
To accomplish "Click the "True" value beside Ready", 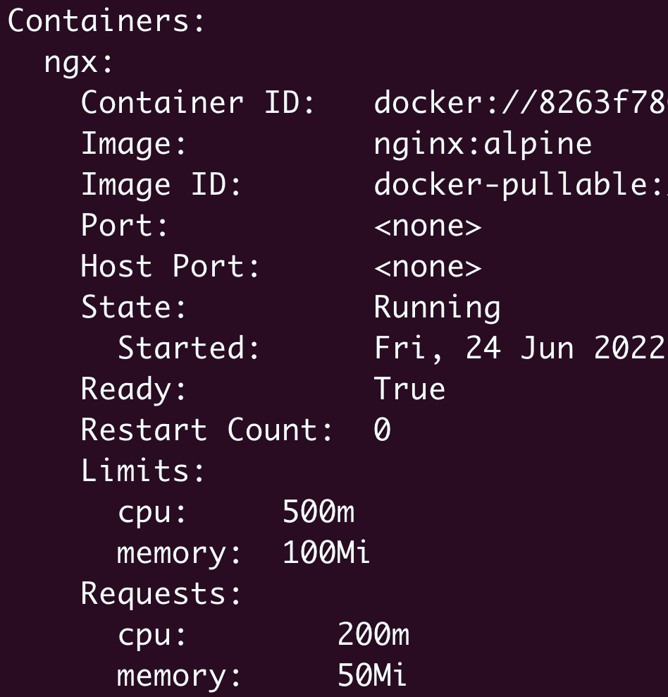I will pos(409,389).
